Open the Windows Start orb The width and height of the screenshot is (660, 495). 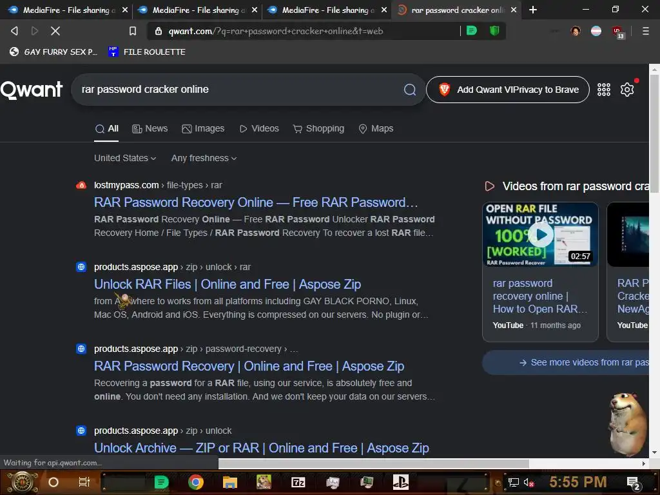(23, 482)
